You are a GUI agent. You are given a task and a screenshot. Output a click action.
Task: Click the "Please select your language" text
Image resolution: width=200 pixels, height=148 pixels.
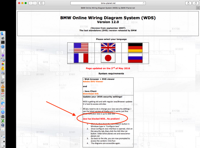pyautogui.click(x=111, y=39)
